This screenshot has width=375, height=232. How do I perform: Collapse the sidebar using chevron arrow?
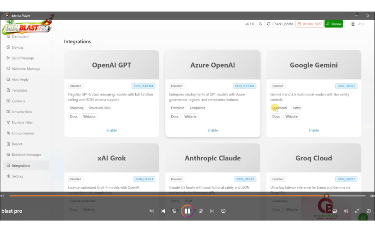click(53, 38)
